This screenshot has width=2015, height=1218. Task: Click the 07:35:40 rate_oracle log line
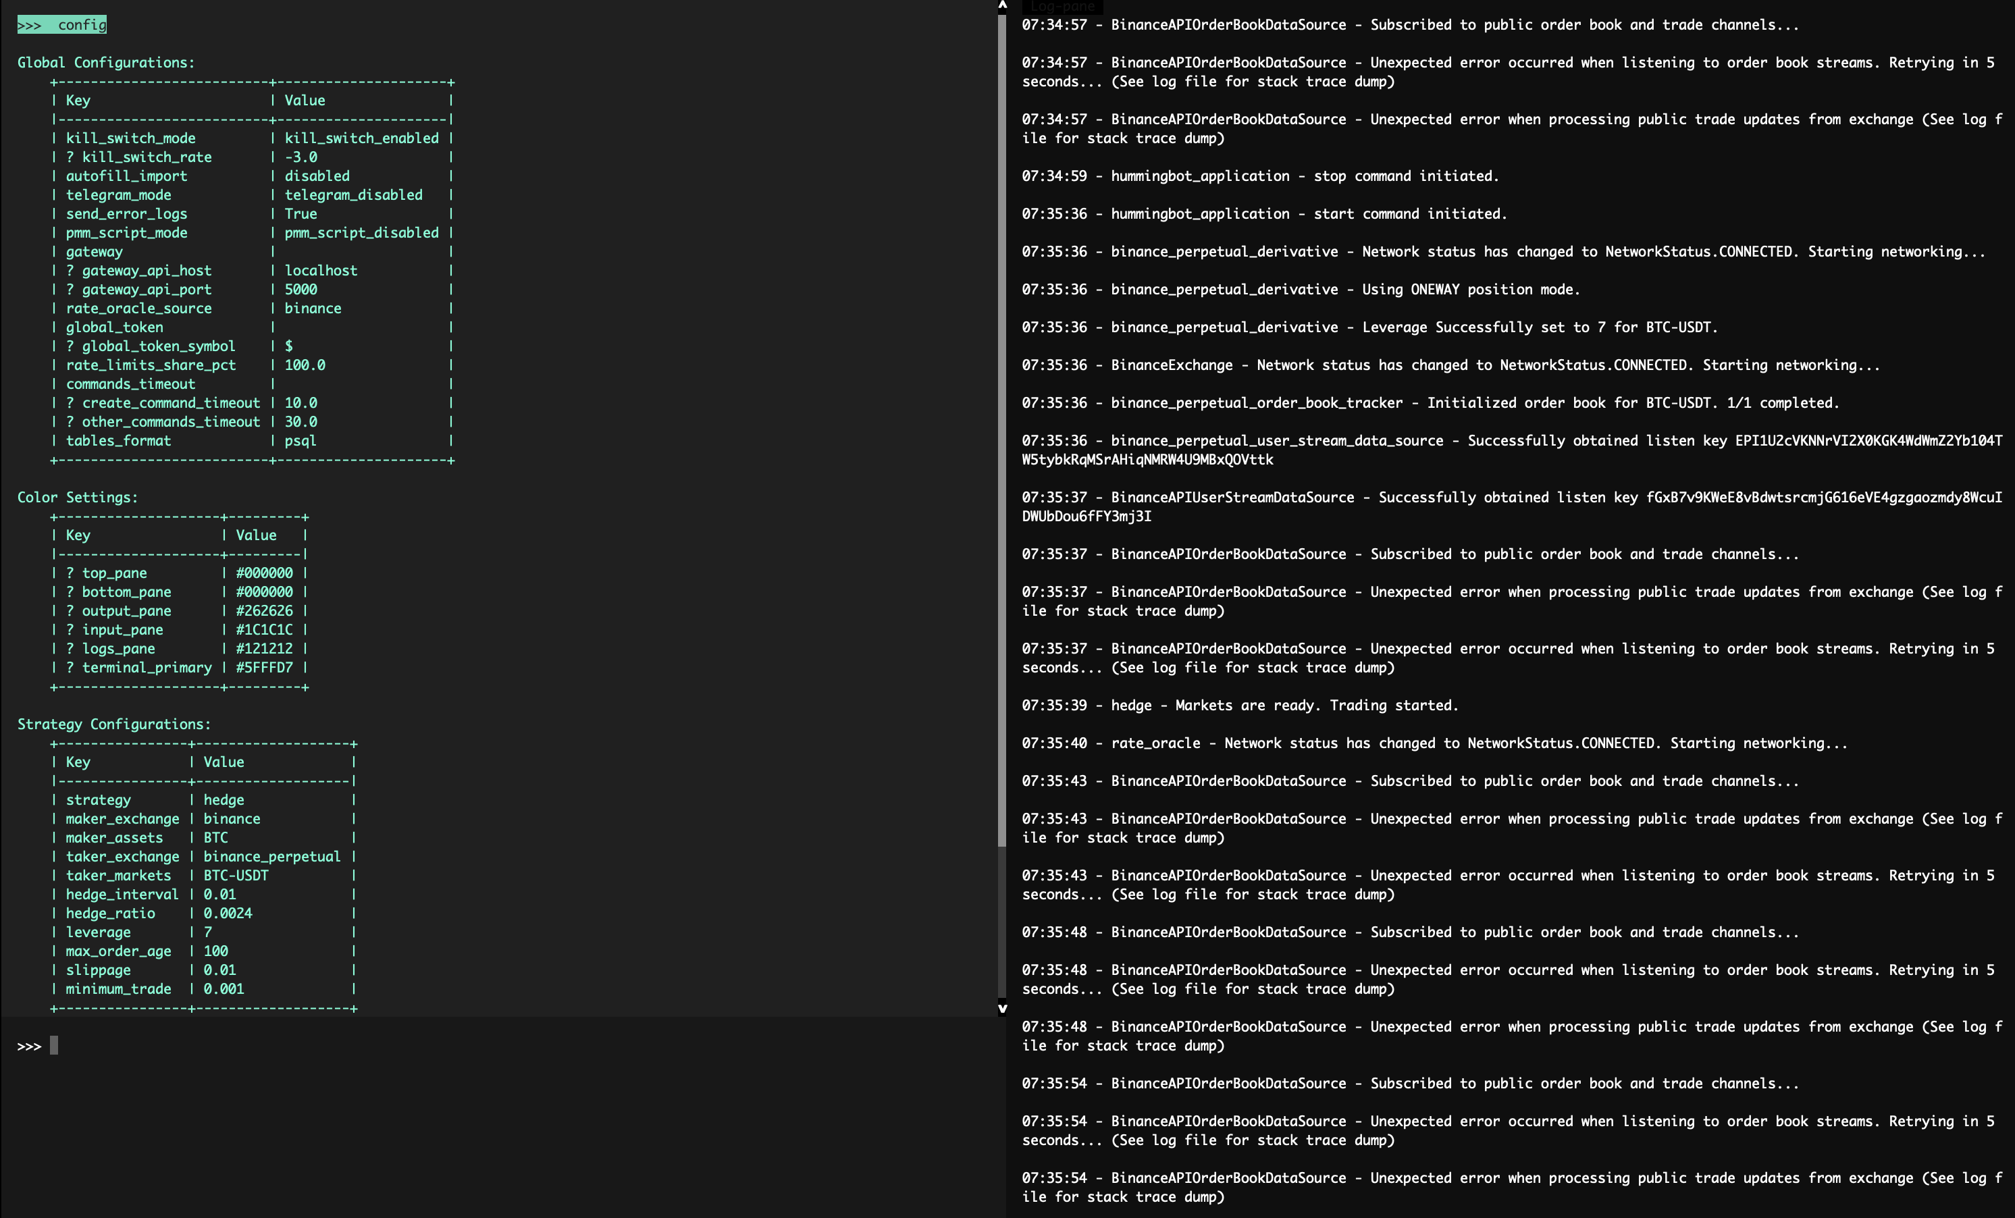click(x=1435, y=743)
